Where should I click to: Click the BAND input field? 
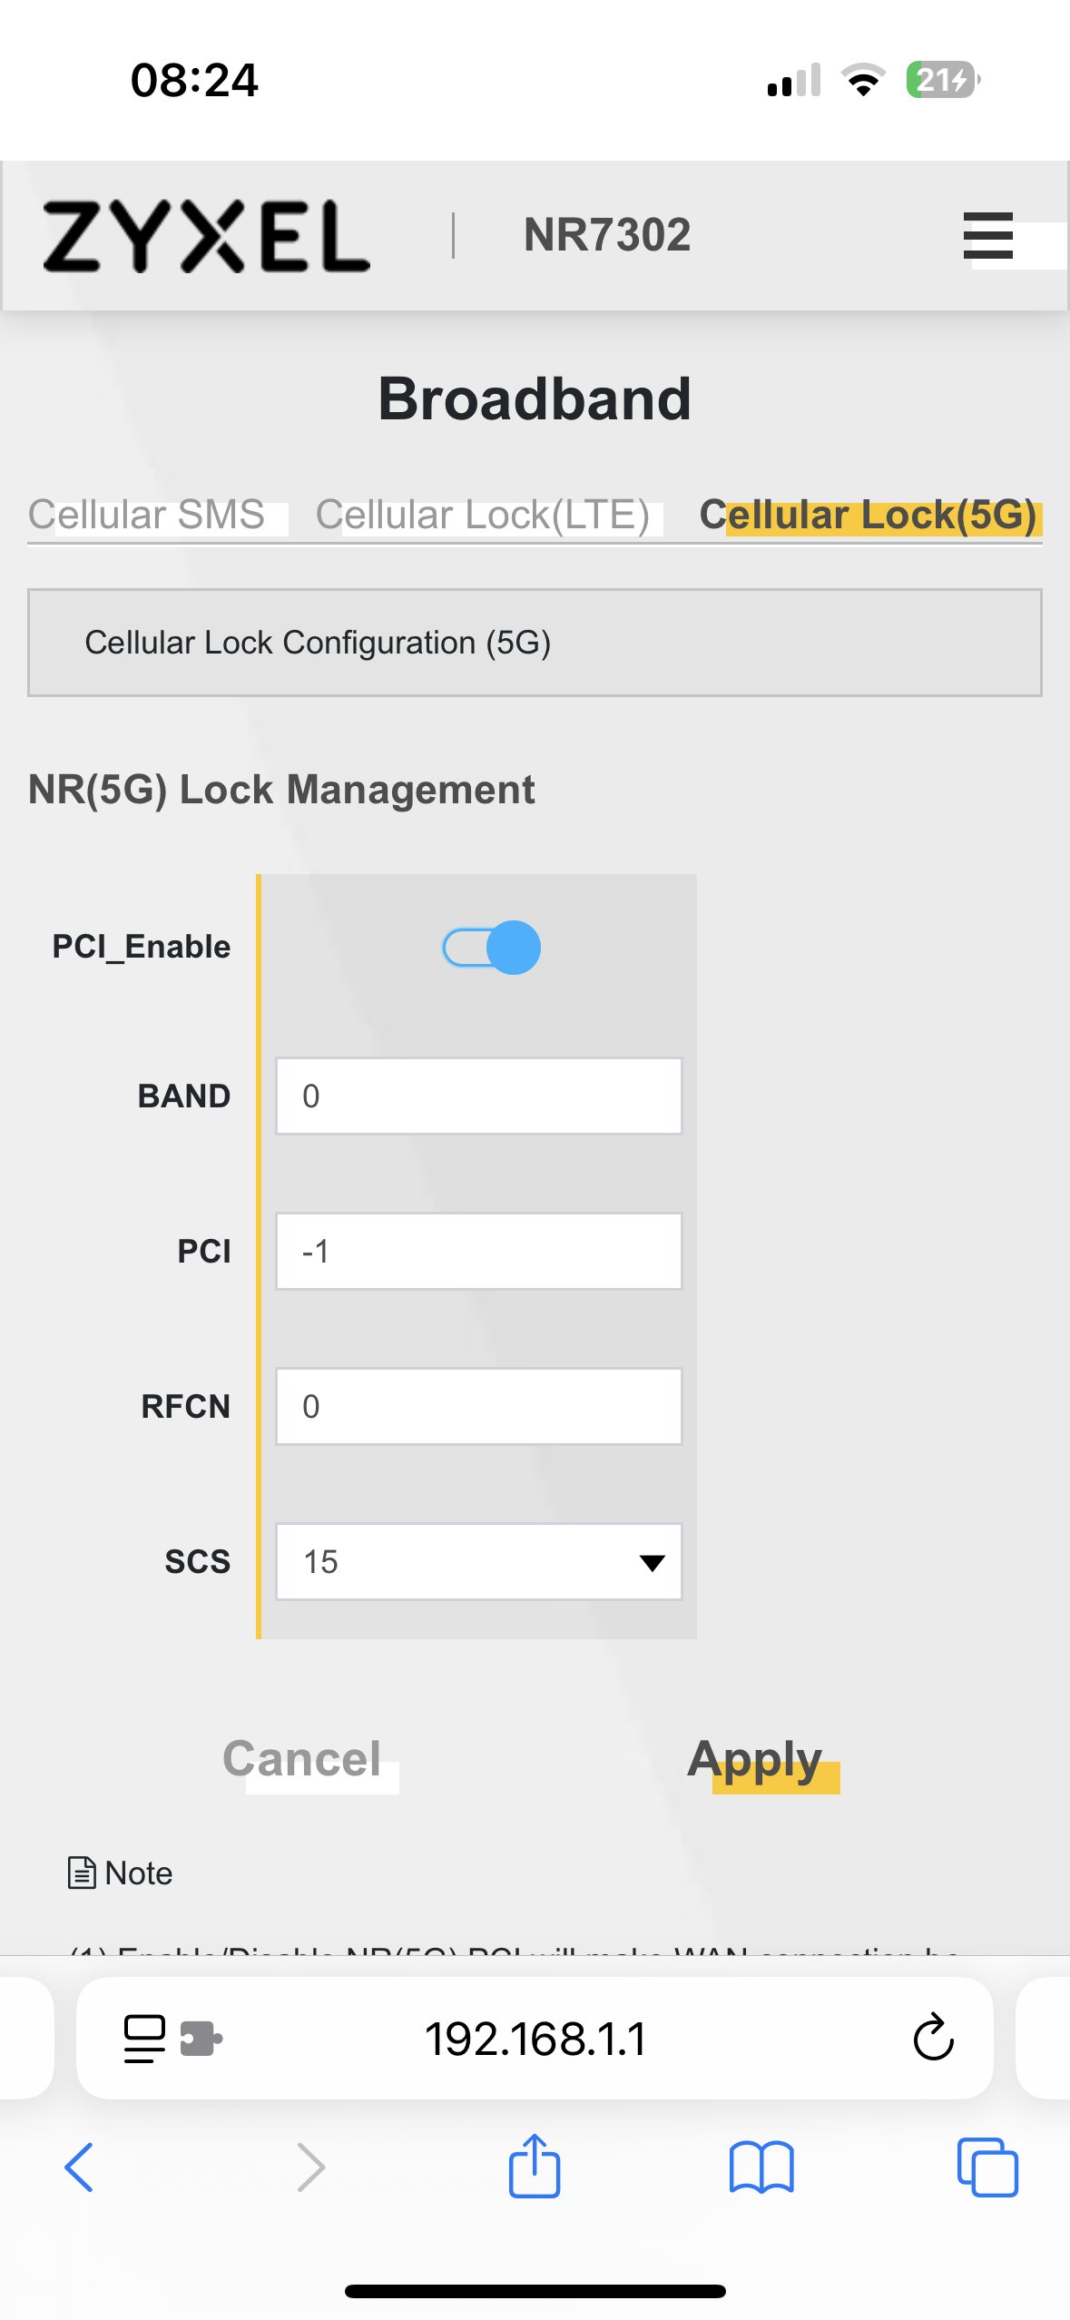478,1096
